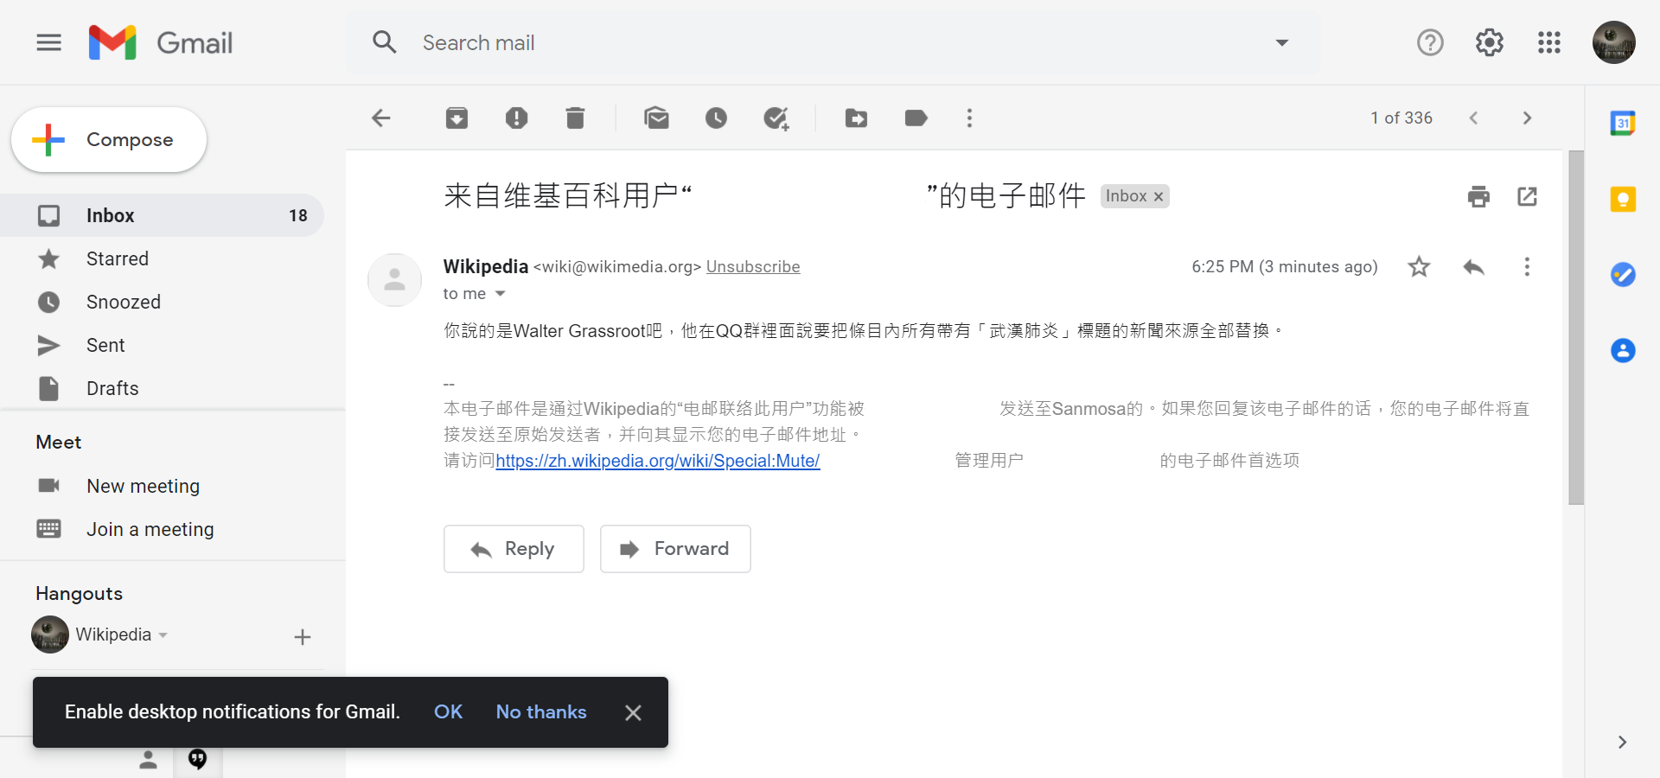The height and width of the screenshot is (778, 1660).
Task: Start a new Hangouts conversation plus
Action: (x=302, y=637)
